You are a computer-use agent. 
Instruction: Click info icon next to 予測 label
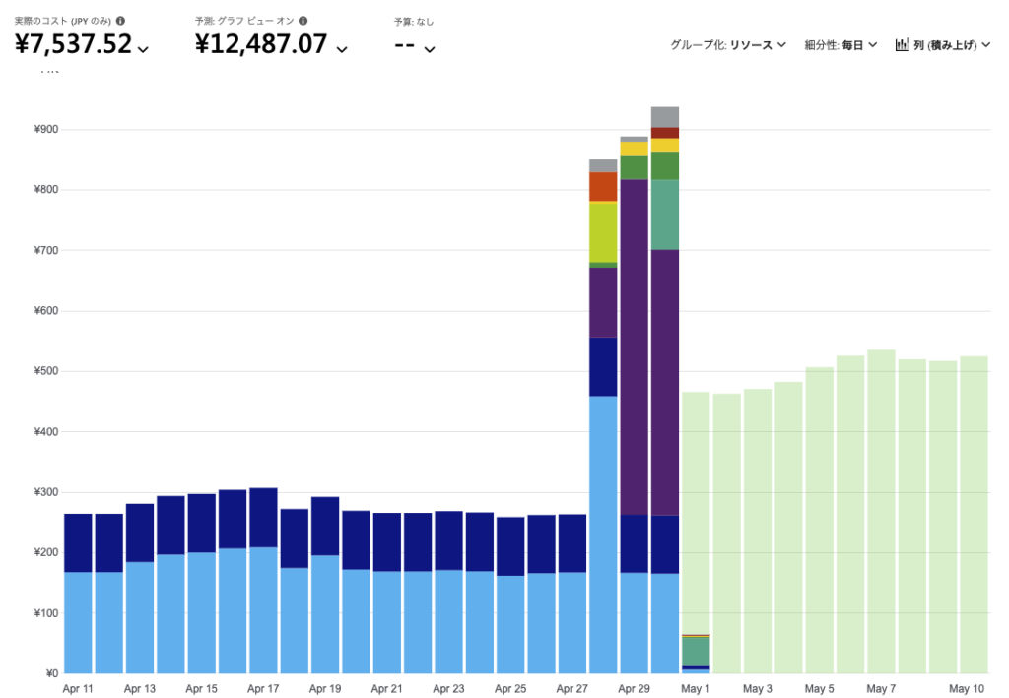[303, 21]
